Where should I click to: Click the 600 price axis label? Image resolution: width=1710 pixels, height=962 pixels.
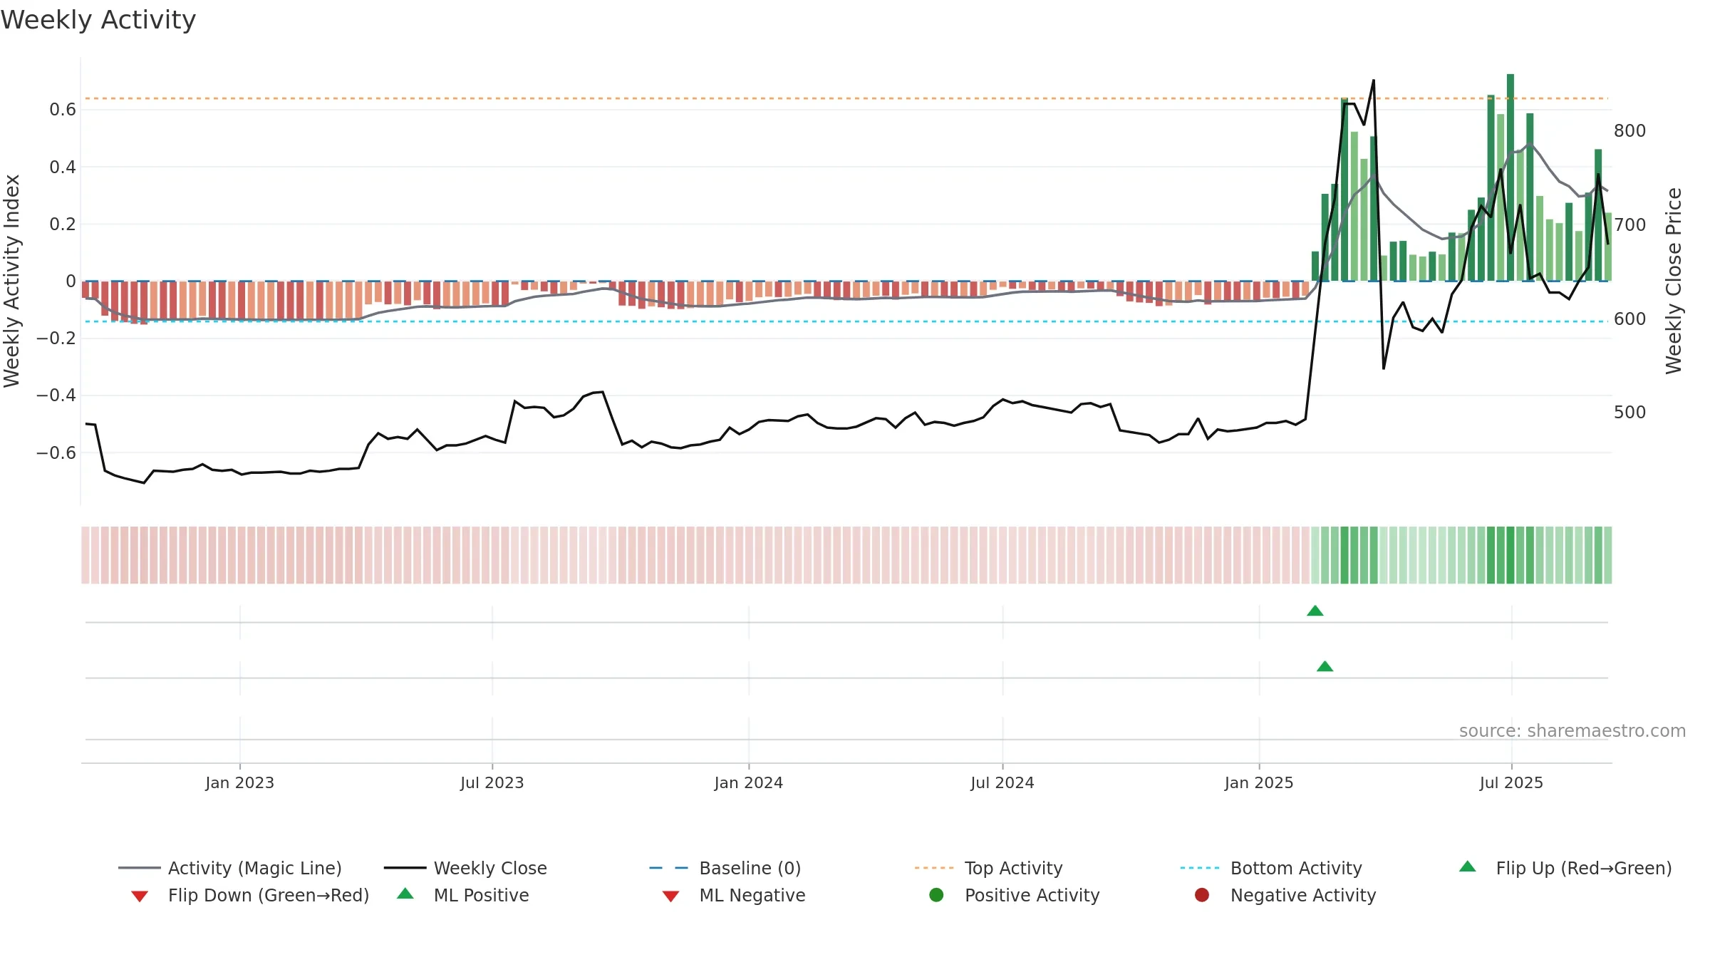1630,319
